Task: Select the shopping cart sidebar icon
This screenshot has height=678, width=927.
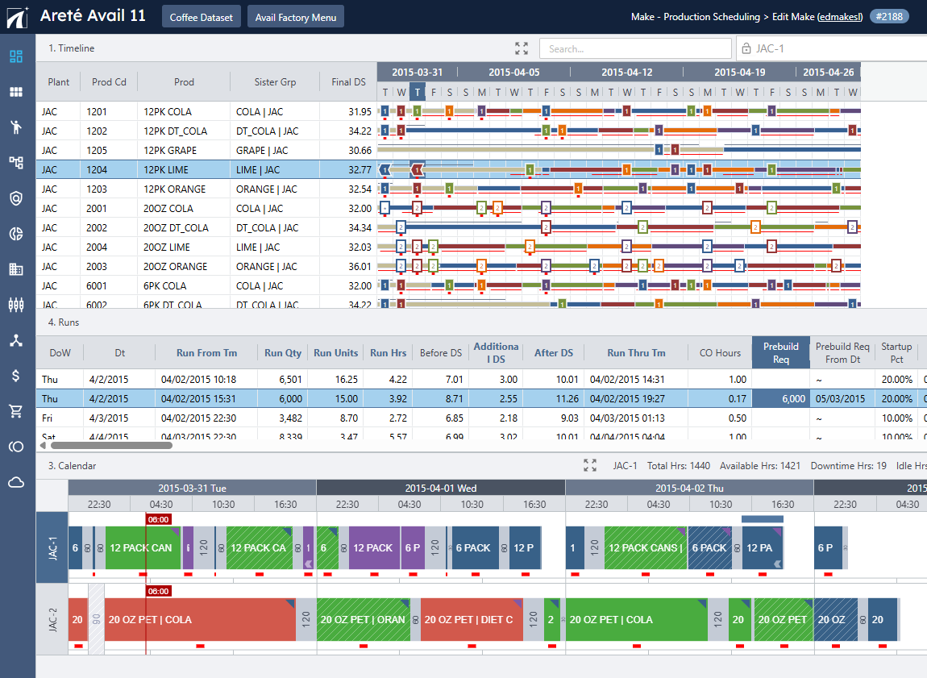Action: (16, 411)
